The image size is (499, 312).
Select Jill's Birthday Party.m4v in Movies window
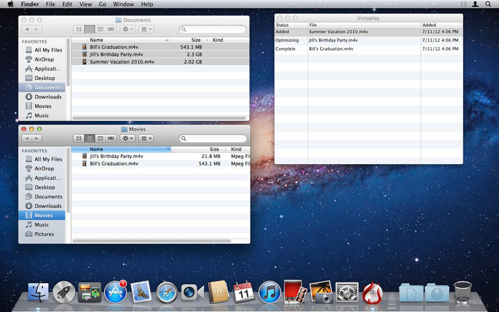[161, 157]
